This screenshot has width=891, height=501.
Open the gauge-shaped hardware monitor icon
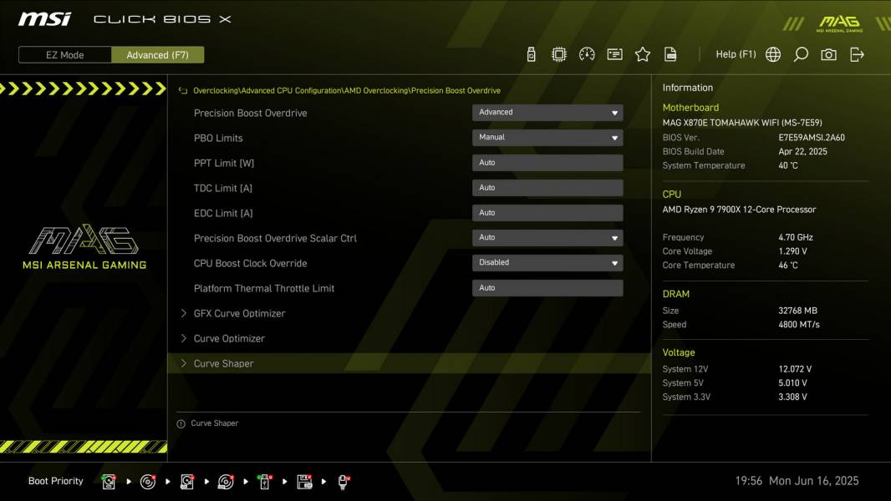[x=587, y=54]
